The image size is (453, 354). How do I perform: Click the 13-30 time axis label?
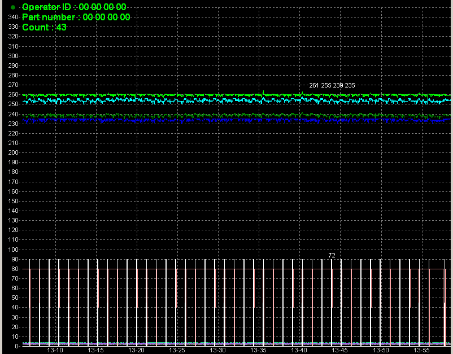pyautogui.click(x=217, y=350)
